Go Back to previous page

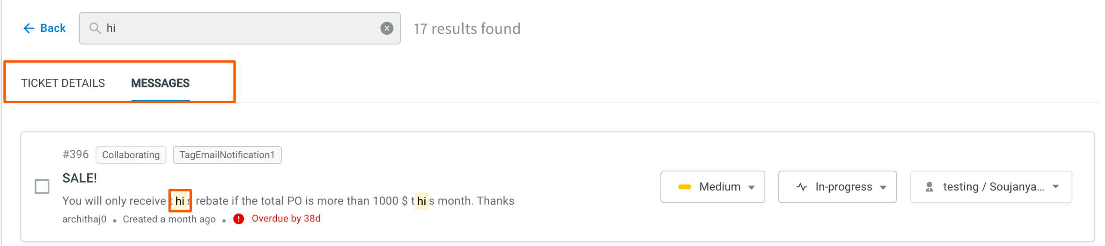point(45,28)
